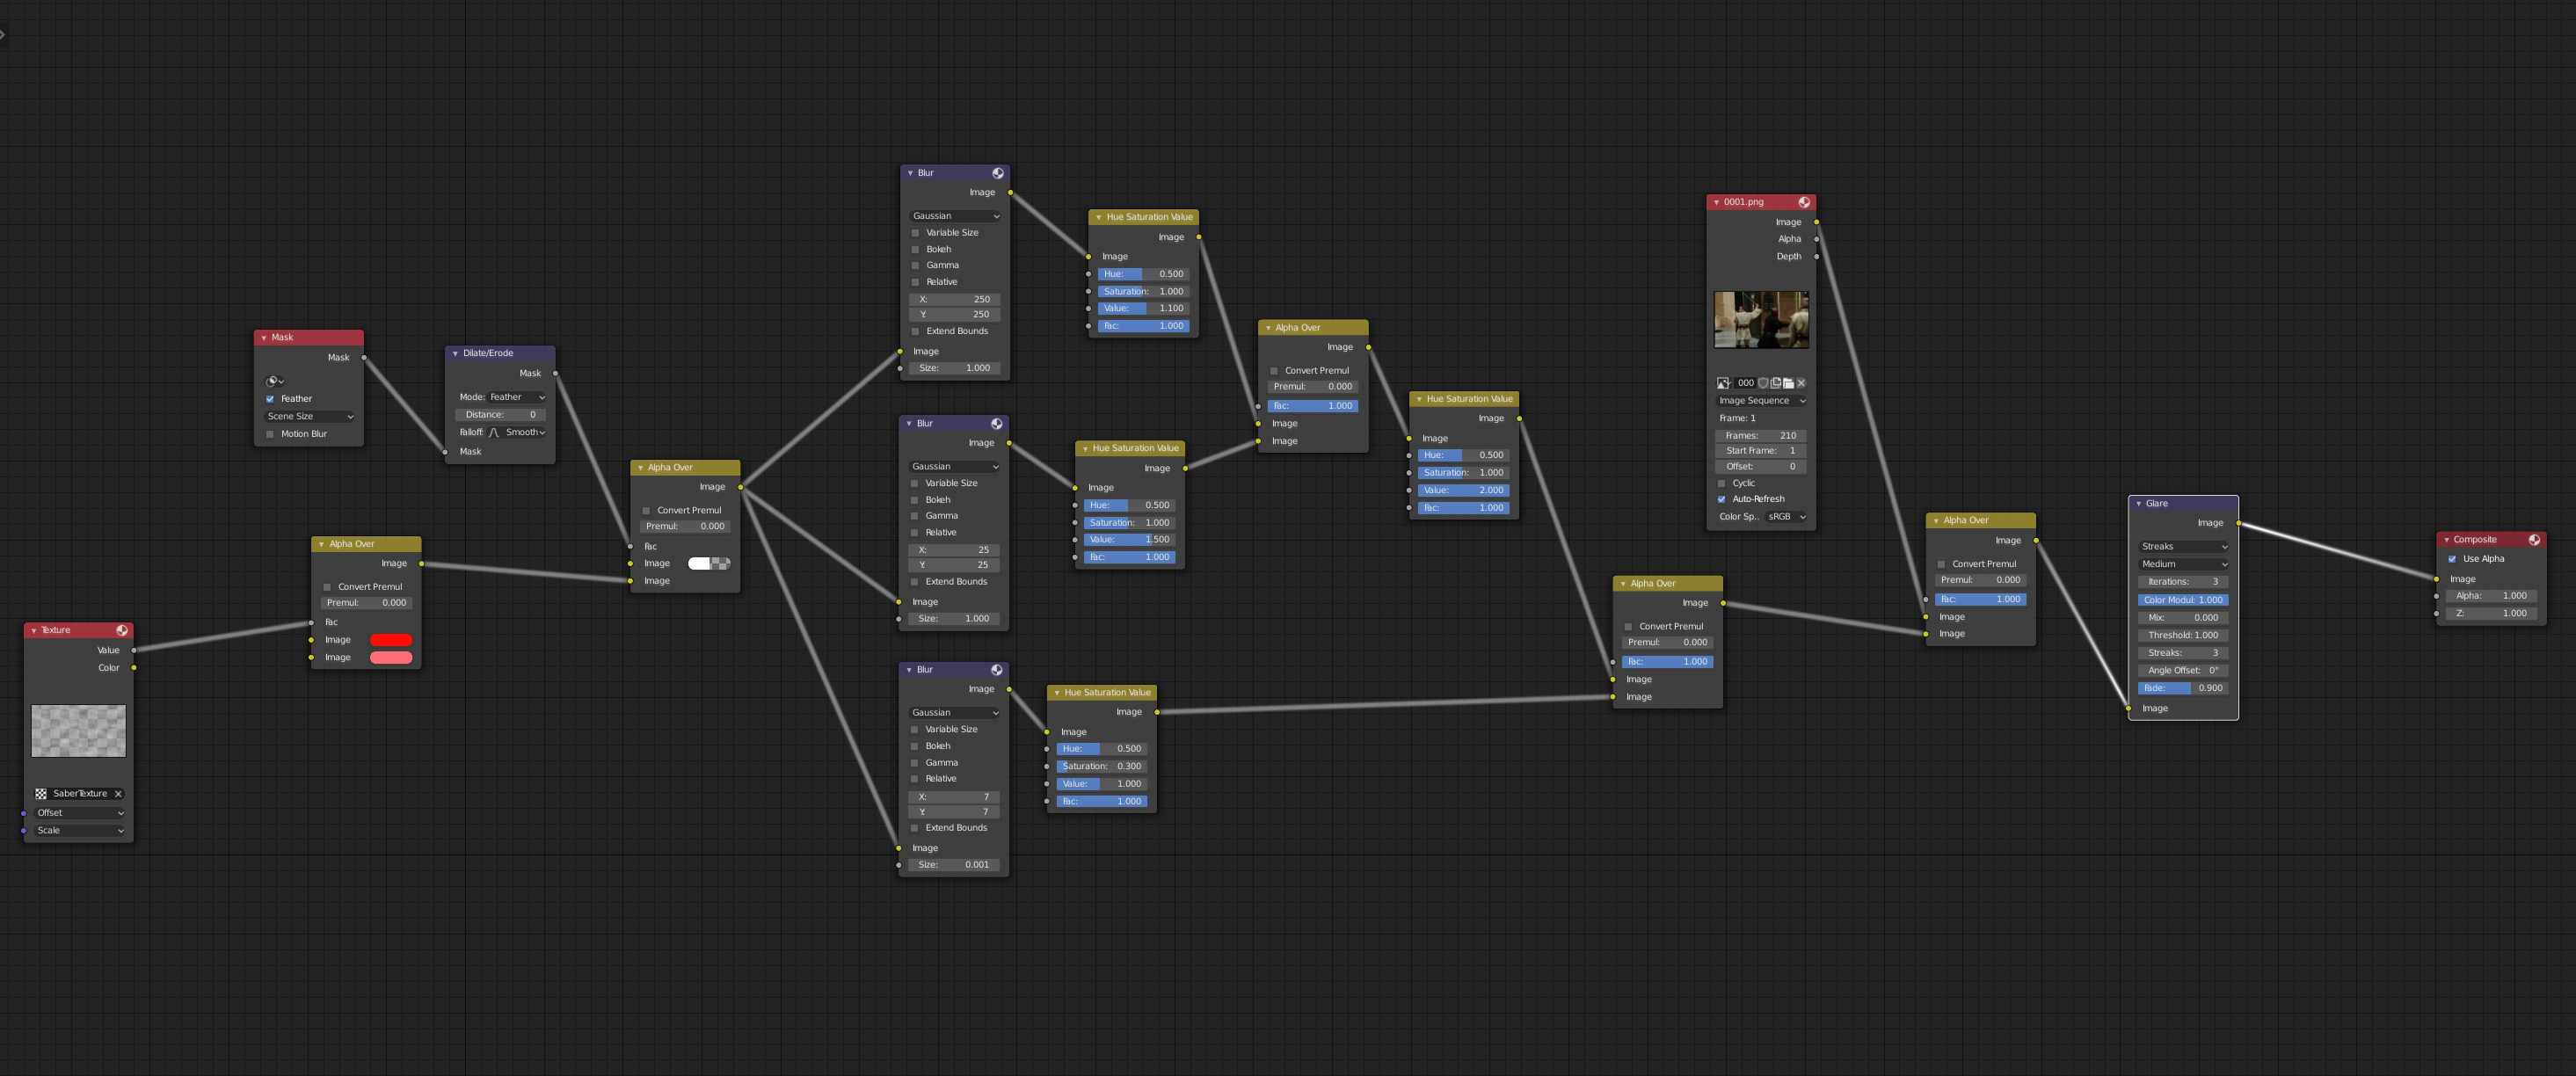2576x1076 pixels.
Task: Open mask datablock browser in Mask node
Action: [274, 381]
